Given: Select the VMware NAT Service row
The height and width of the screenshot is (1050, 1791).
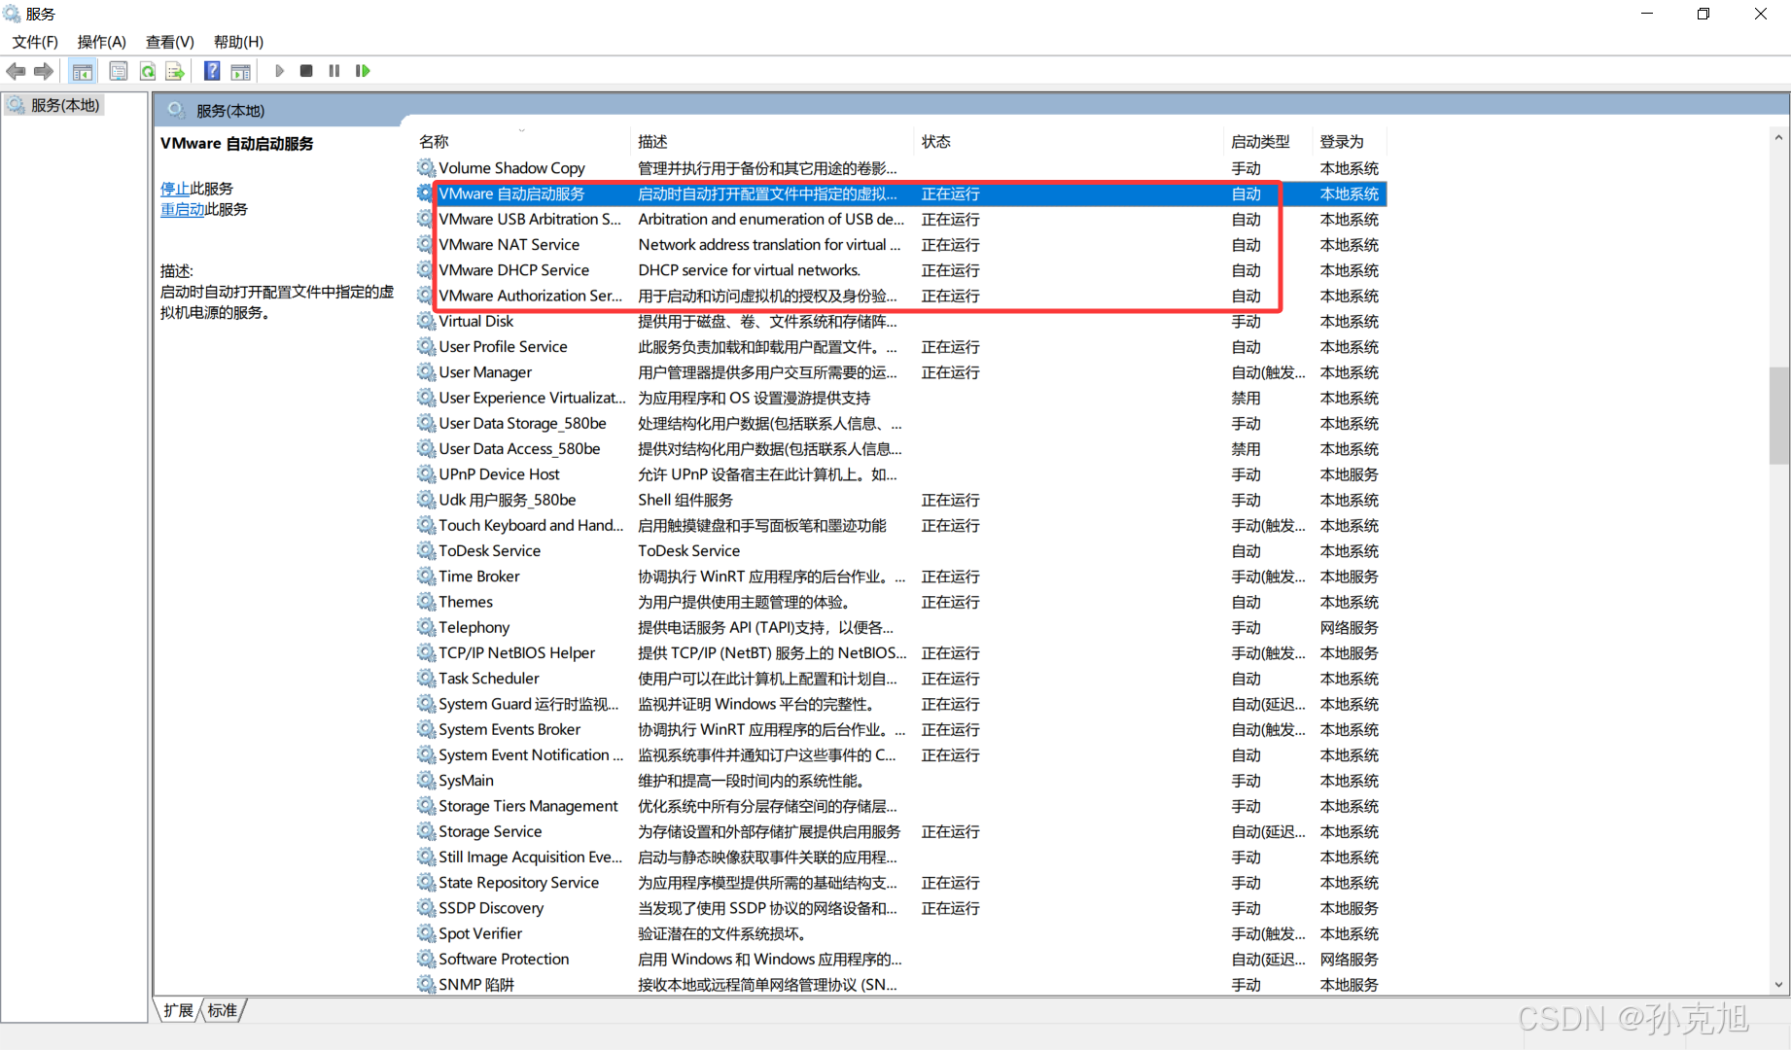Looking at the screenshot, I should [x=900, y=245].
